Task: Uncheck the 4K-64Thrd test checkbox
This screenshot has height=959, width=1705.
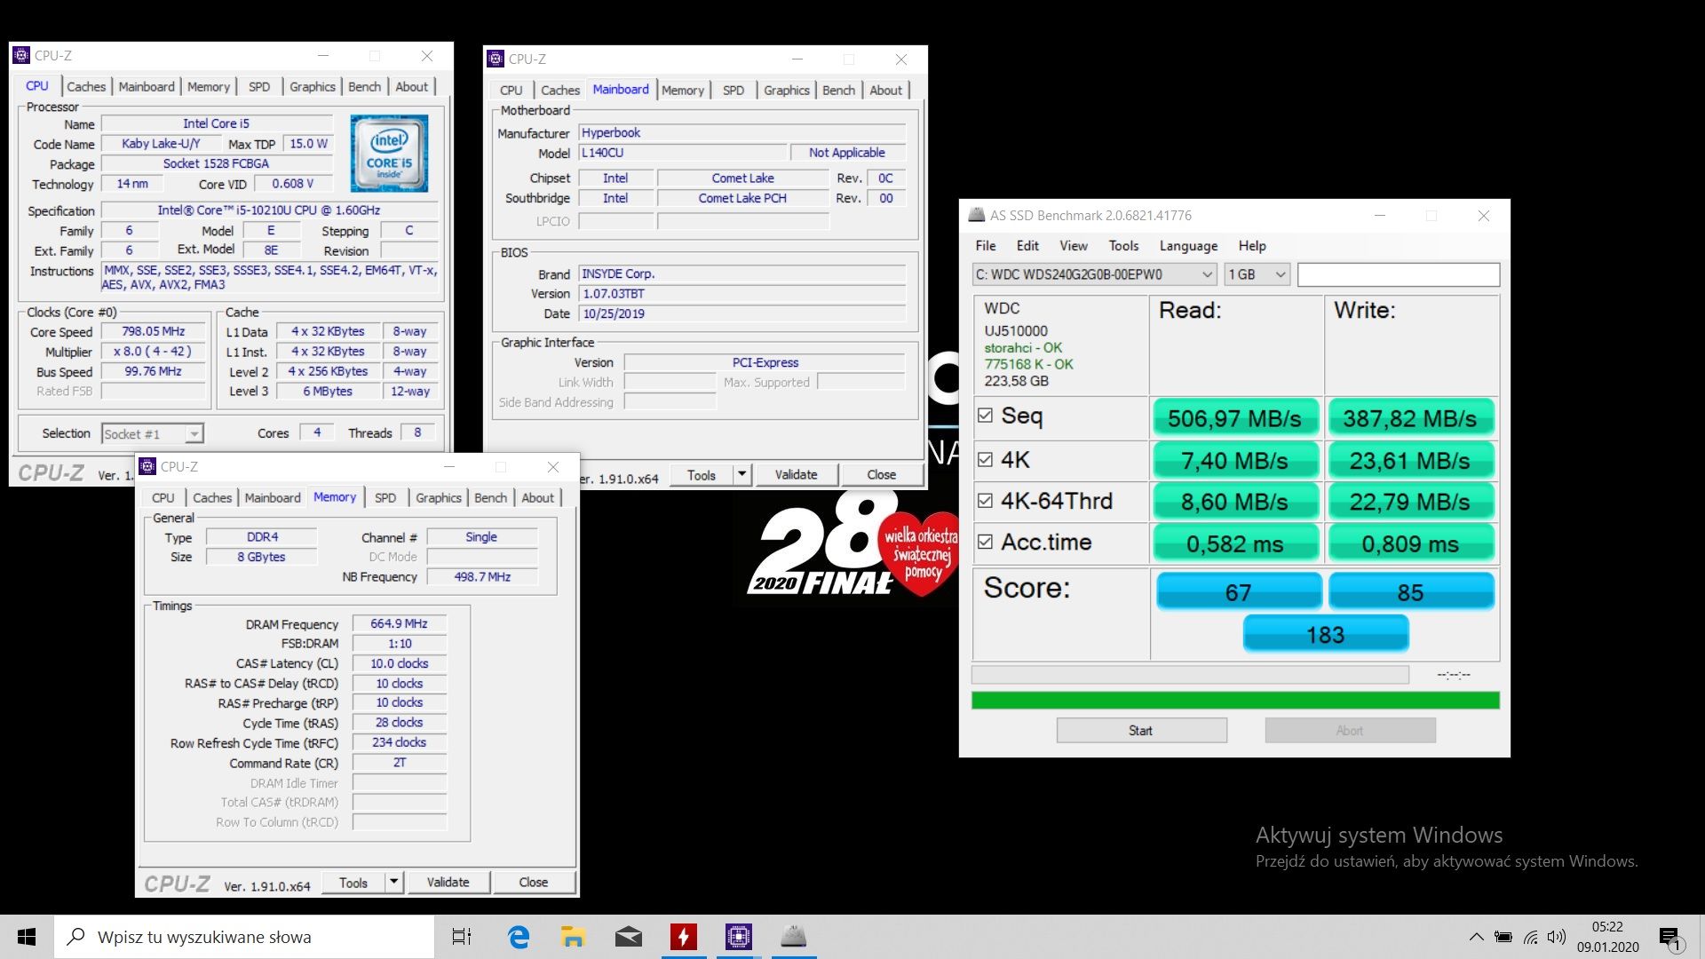Action: 985,501
